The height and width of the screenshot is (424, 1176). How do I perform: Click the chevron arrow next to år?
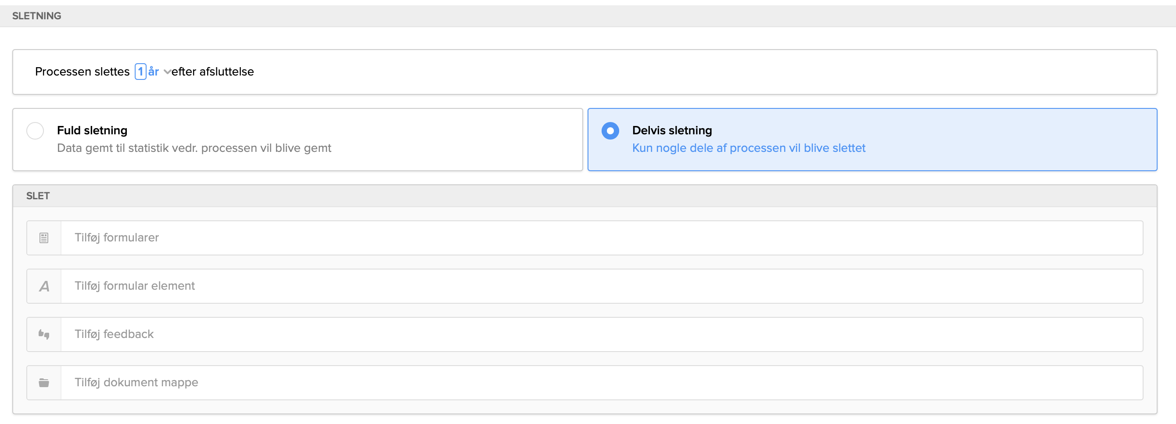[167, 72]
